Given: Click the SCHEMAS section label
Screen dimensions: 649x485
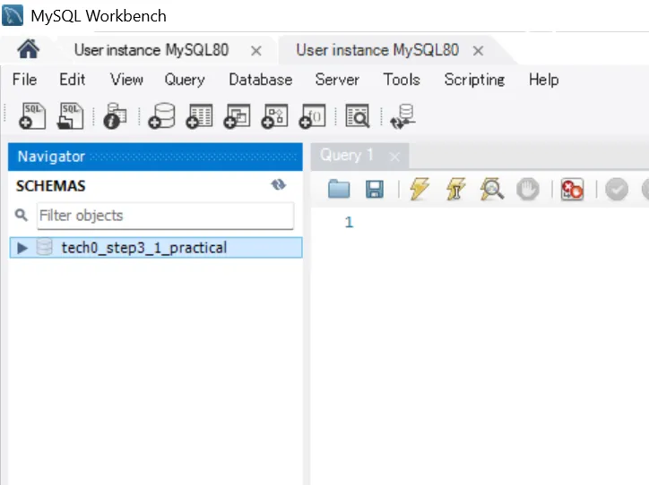Looking at the screenshot, I should coord(50,186).
